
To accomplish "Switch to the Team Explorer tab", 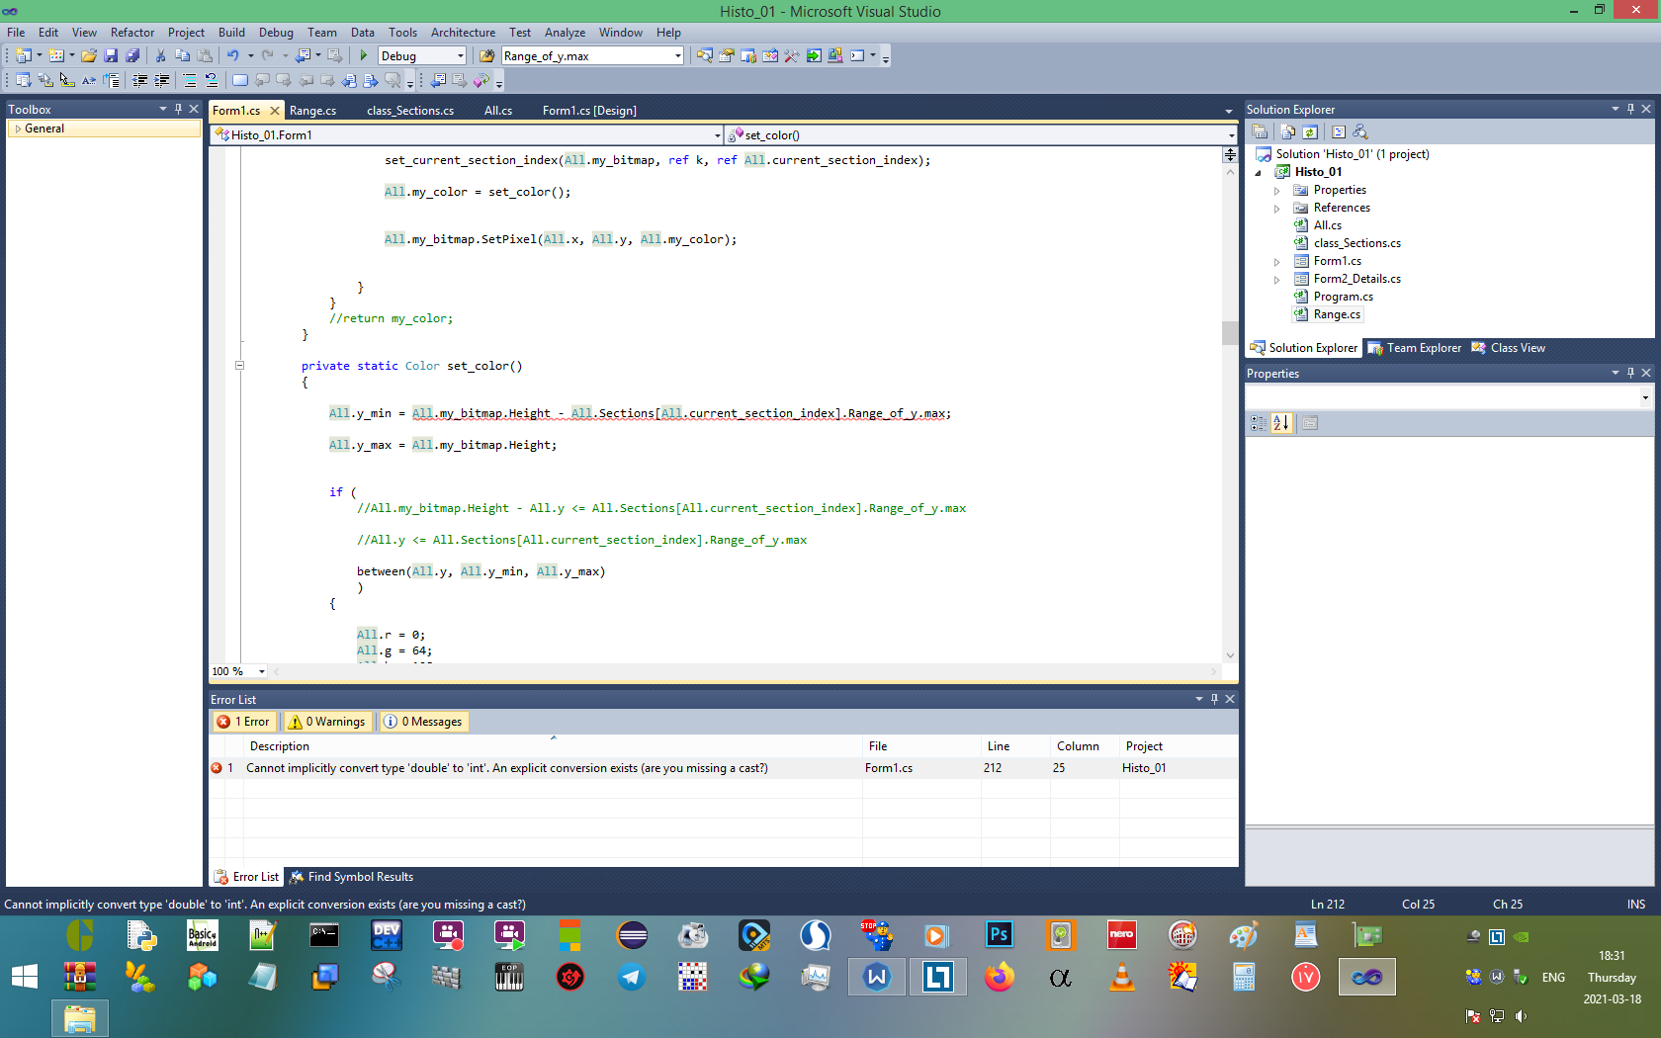I will pyautogui.click(x=1415, y=348).
